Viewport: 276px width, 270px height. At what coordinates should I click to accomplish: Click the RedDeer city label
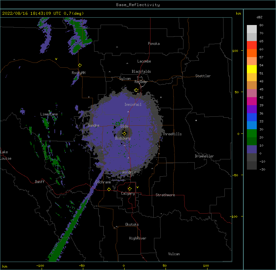pyautogui.click(x=141, y=82)
